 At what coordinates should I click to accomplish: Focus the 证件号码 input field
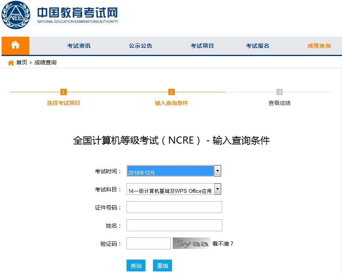coord(174,207)
